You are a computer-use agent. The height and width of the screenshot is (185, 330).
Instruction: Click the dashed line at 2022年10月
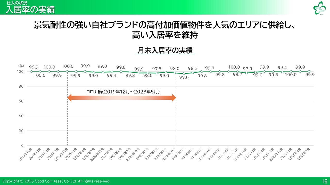pos(176,110)
